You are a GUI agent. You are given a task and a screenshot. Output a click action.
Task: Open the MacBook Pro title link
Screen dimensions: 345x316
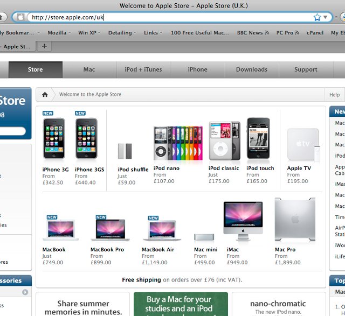coord(107,250)
